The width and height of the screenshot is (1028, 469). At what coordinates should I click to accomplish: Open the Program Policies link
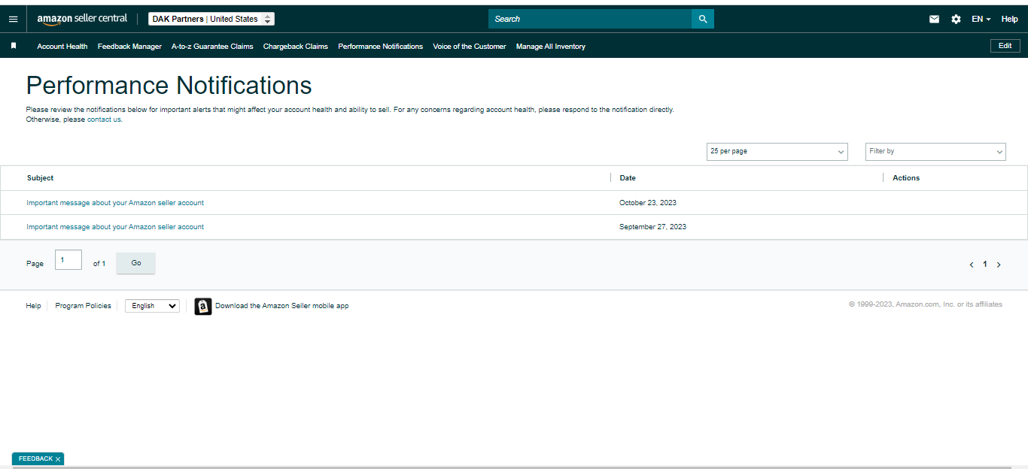pyautogui.click(x=83, y=306)
